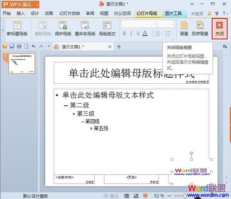Click the 背景 background icon
The width and height of the screenshot is (231, 199).
pyautogui.click(x=184, y=25)
